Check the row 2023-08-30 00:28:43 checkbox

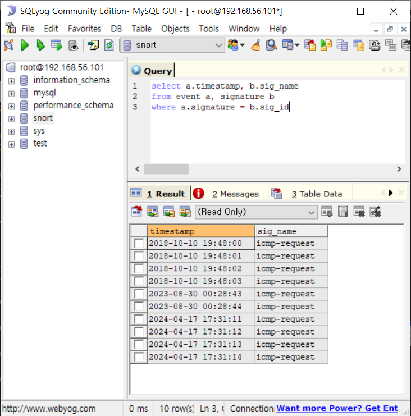(x=139, y=294)
